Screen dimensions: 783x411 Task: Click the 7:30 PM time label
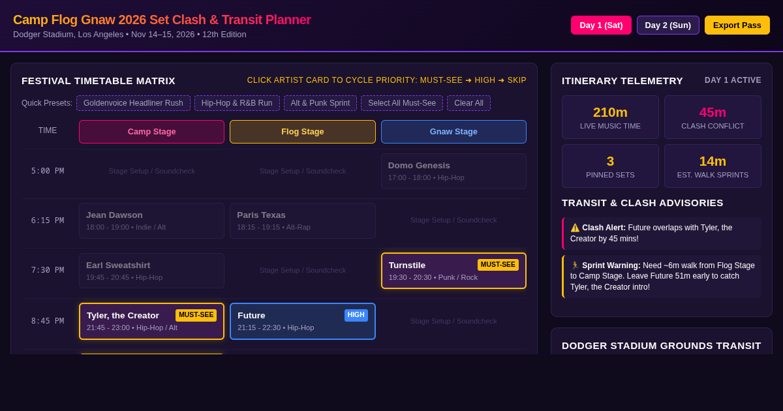tap(48, 270)
